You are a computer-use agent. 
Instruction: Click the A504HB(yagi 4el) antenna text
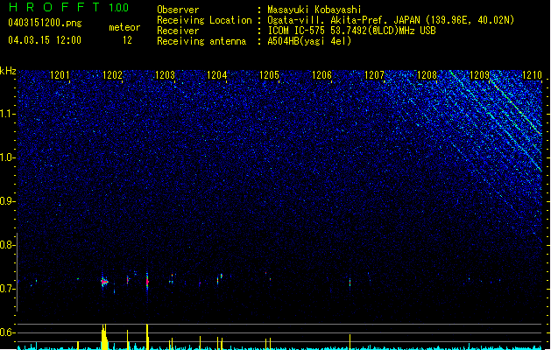coord(309,41)
